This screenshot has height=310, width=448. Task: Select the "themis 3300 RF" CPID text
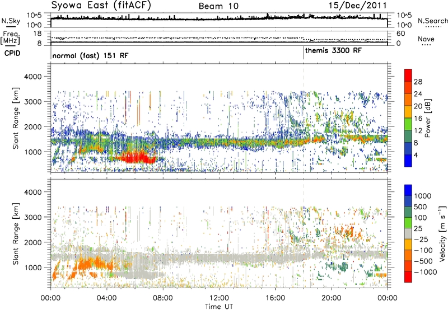point(333,50)
